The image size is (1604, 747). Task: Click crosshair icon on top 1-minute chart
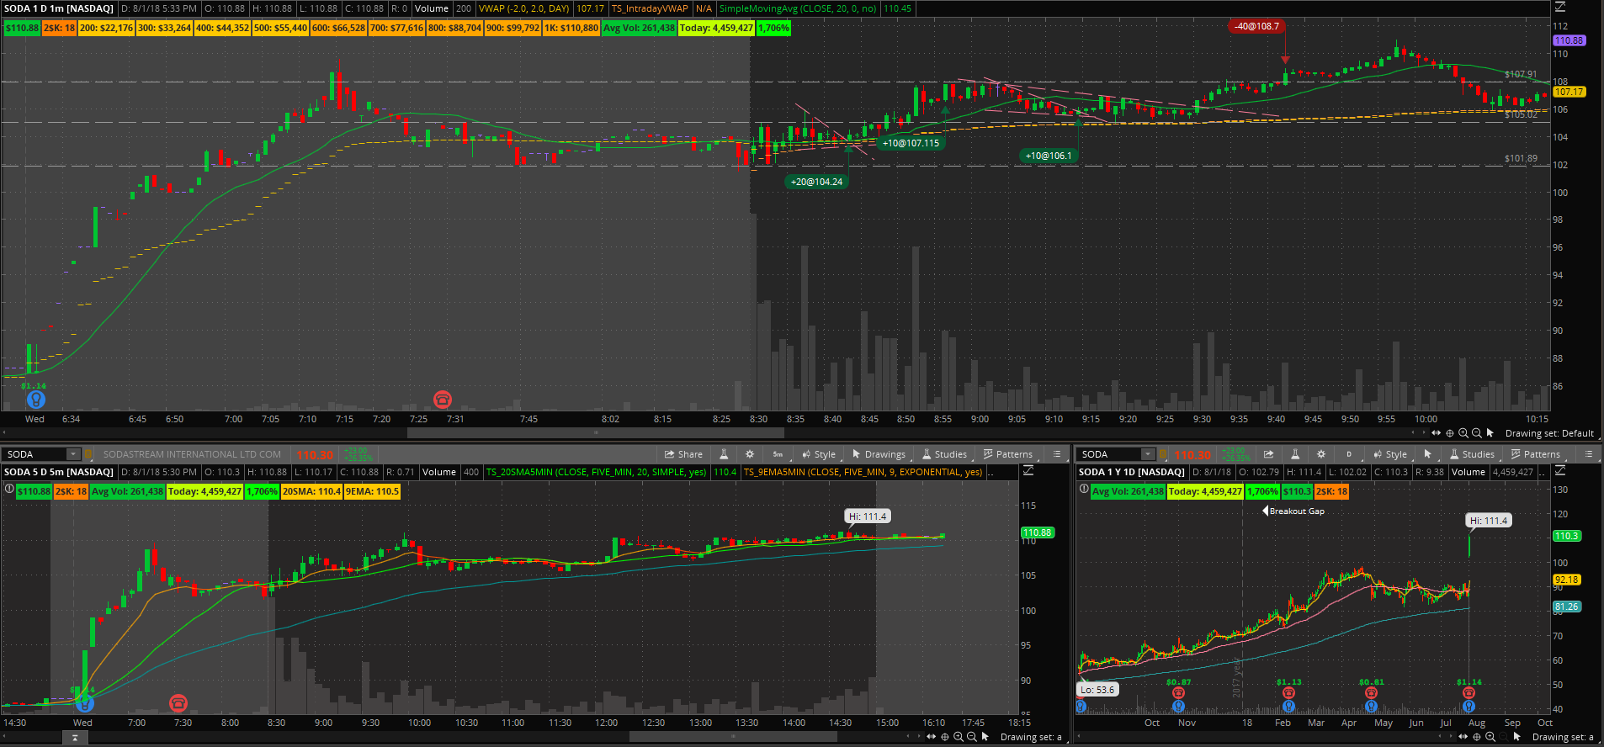coord(1449,433)
